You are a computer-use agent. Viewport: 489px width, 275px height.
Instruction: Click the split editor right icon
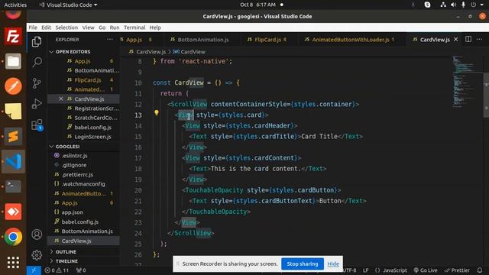[x=468, y=39]
